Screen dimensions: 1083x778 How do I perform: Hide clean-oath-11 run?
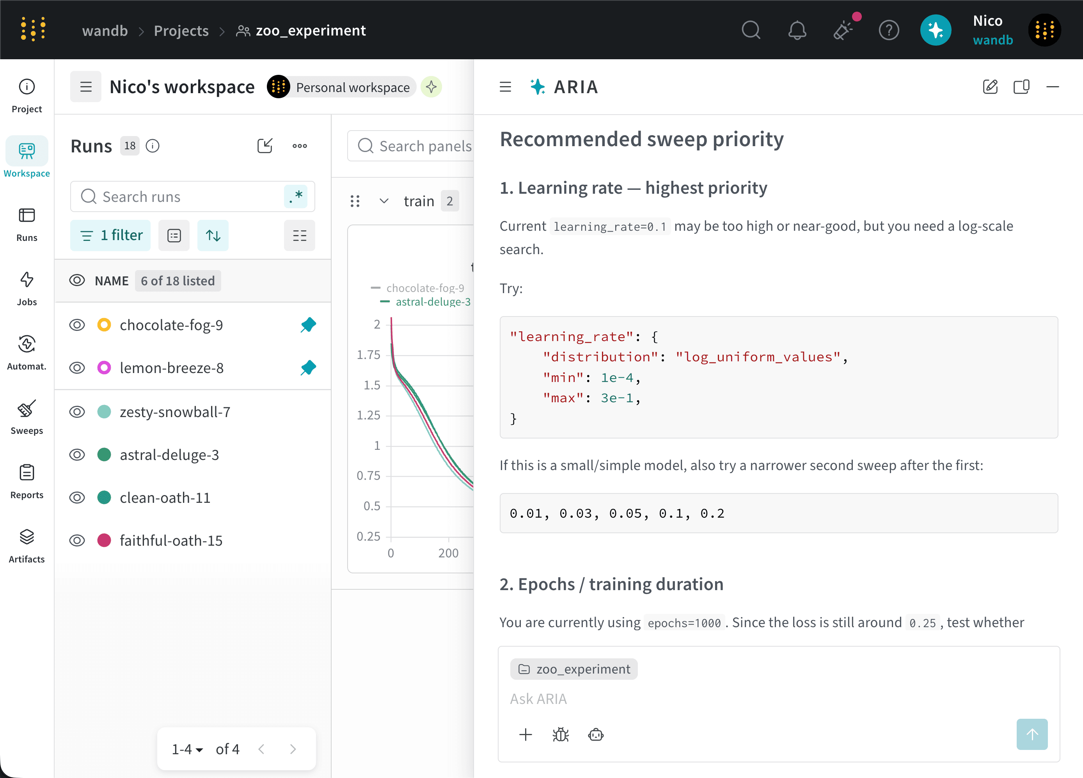tap(77, 498)
